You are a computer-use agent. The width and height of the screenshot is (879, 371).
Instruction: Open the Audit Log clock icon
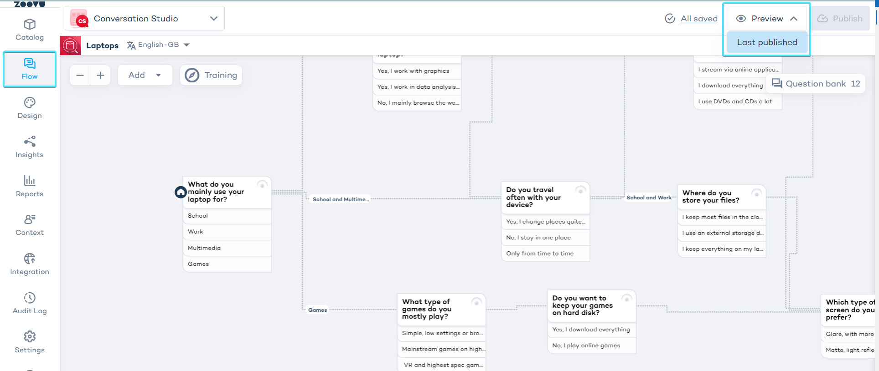(x=30, y=298)
